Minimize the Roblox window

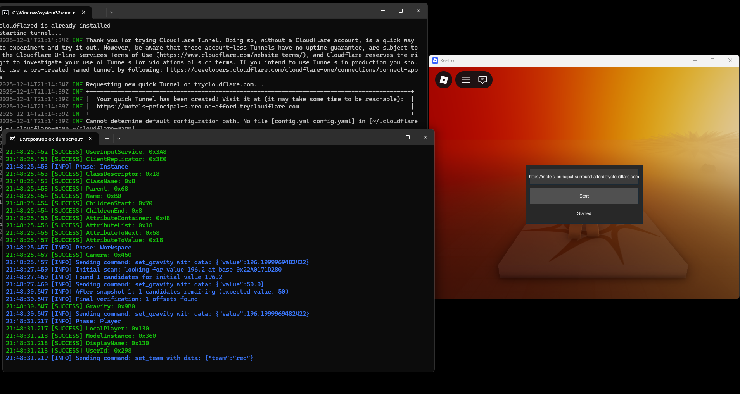[695, 60]
